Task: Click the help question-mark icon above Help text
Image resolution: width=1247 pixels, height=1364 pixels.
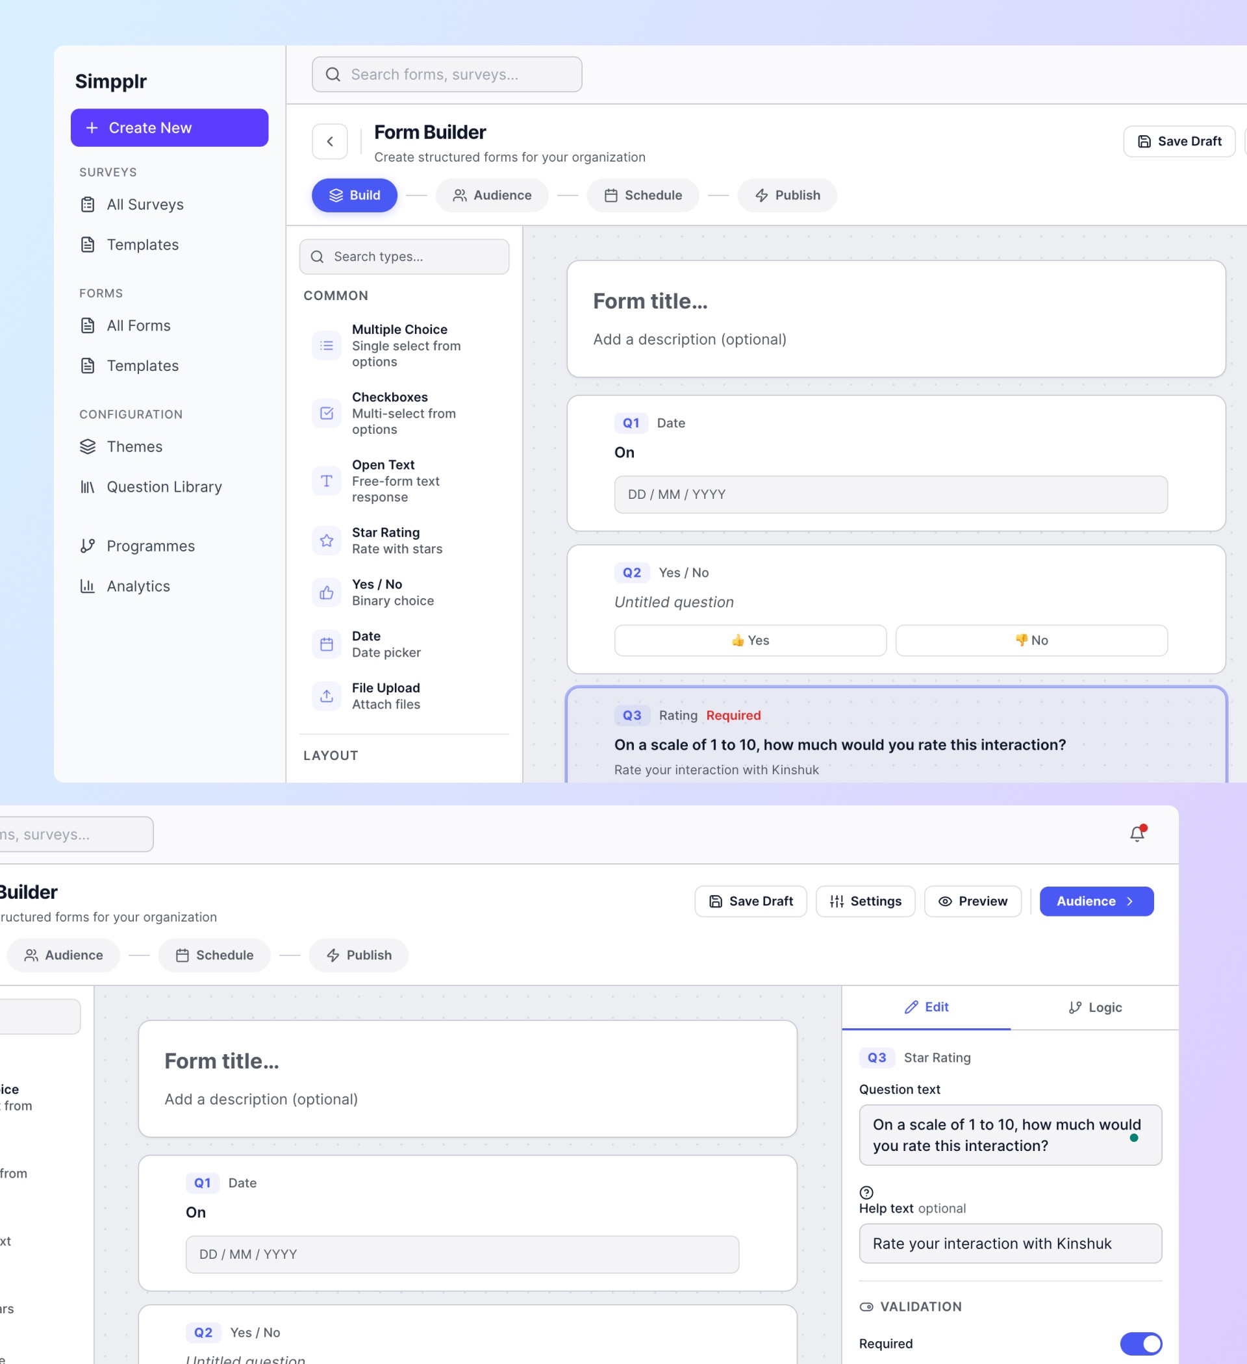Action: (x=866, y=1192)
